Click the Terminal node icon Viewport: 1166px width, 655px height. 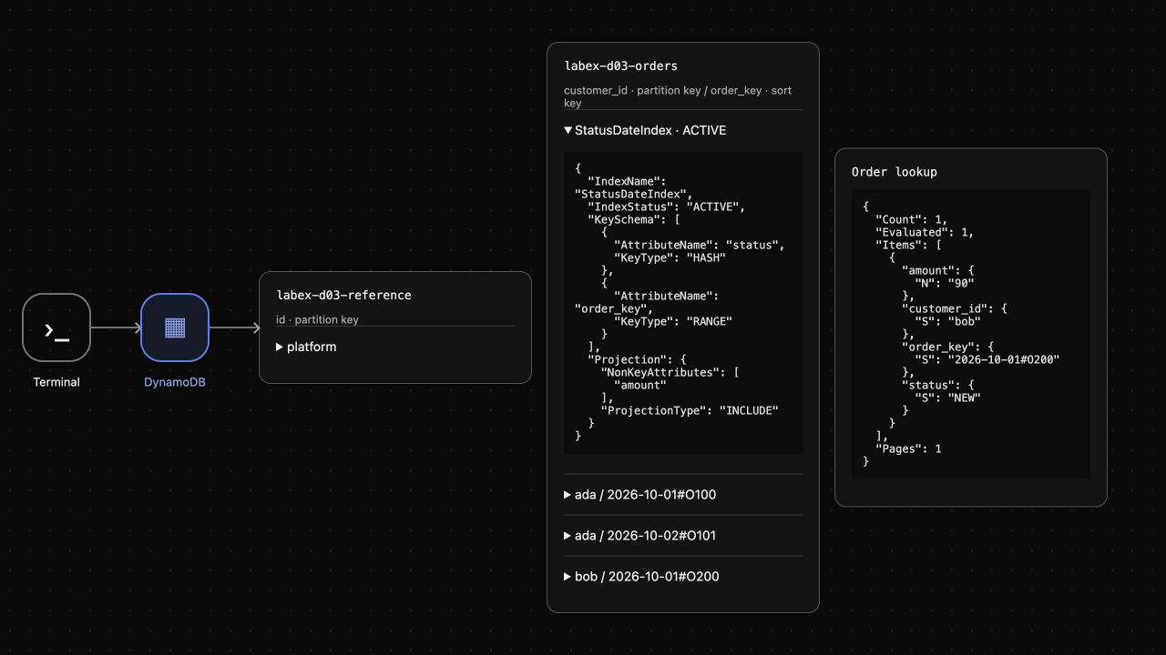click(x=56, y=327)
